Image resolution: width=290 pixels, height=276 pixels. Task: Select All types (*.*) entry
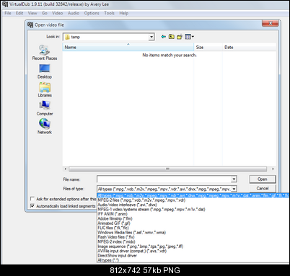point(193,260)
